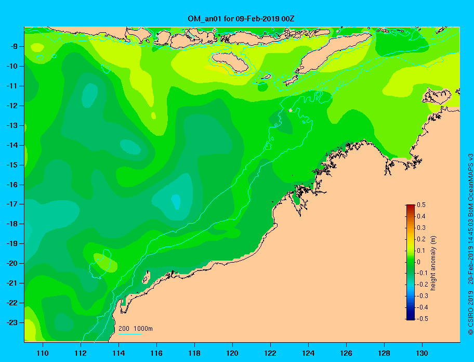Click the "© CSIRO 2019" copyright text
This screenshot has width=474, height=362.
tap(470, 313)
